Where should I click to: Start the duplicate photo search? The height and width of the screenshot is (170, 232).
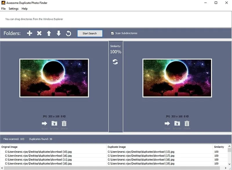point(90,33)
